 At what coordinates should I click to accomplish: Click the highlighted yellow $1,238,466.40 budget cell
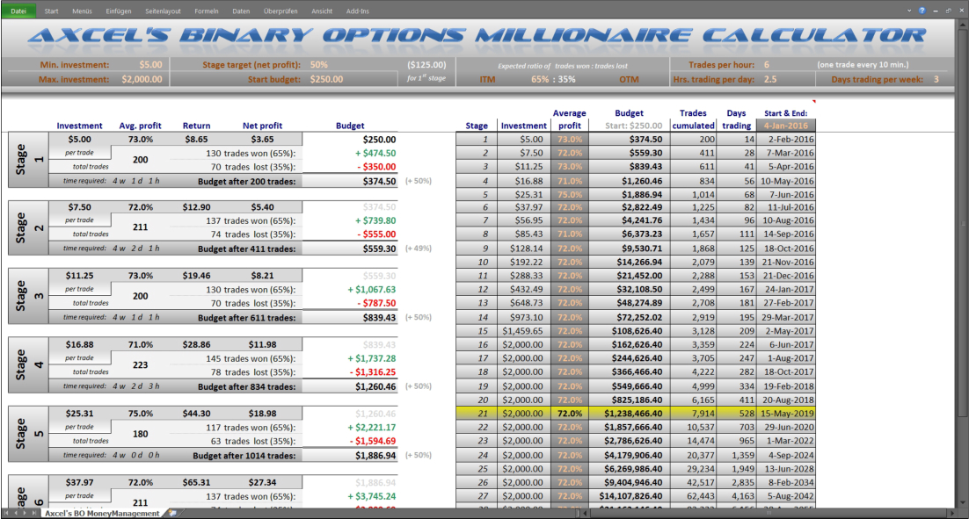(627, 414)
